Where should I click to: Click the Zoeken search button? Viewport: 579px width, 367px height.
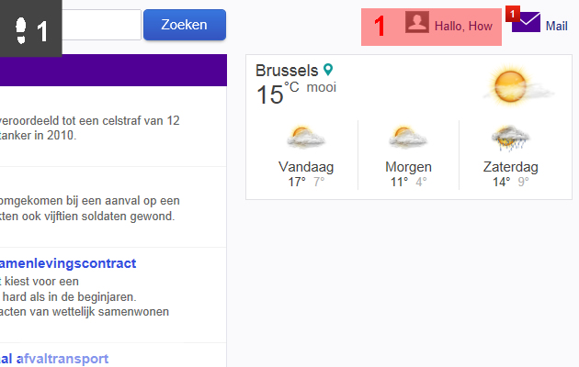tap(185, 25)
